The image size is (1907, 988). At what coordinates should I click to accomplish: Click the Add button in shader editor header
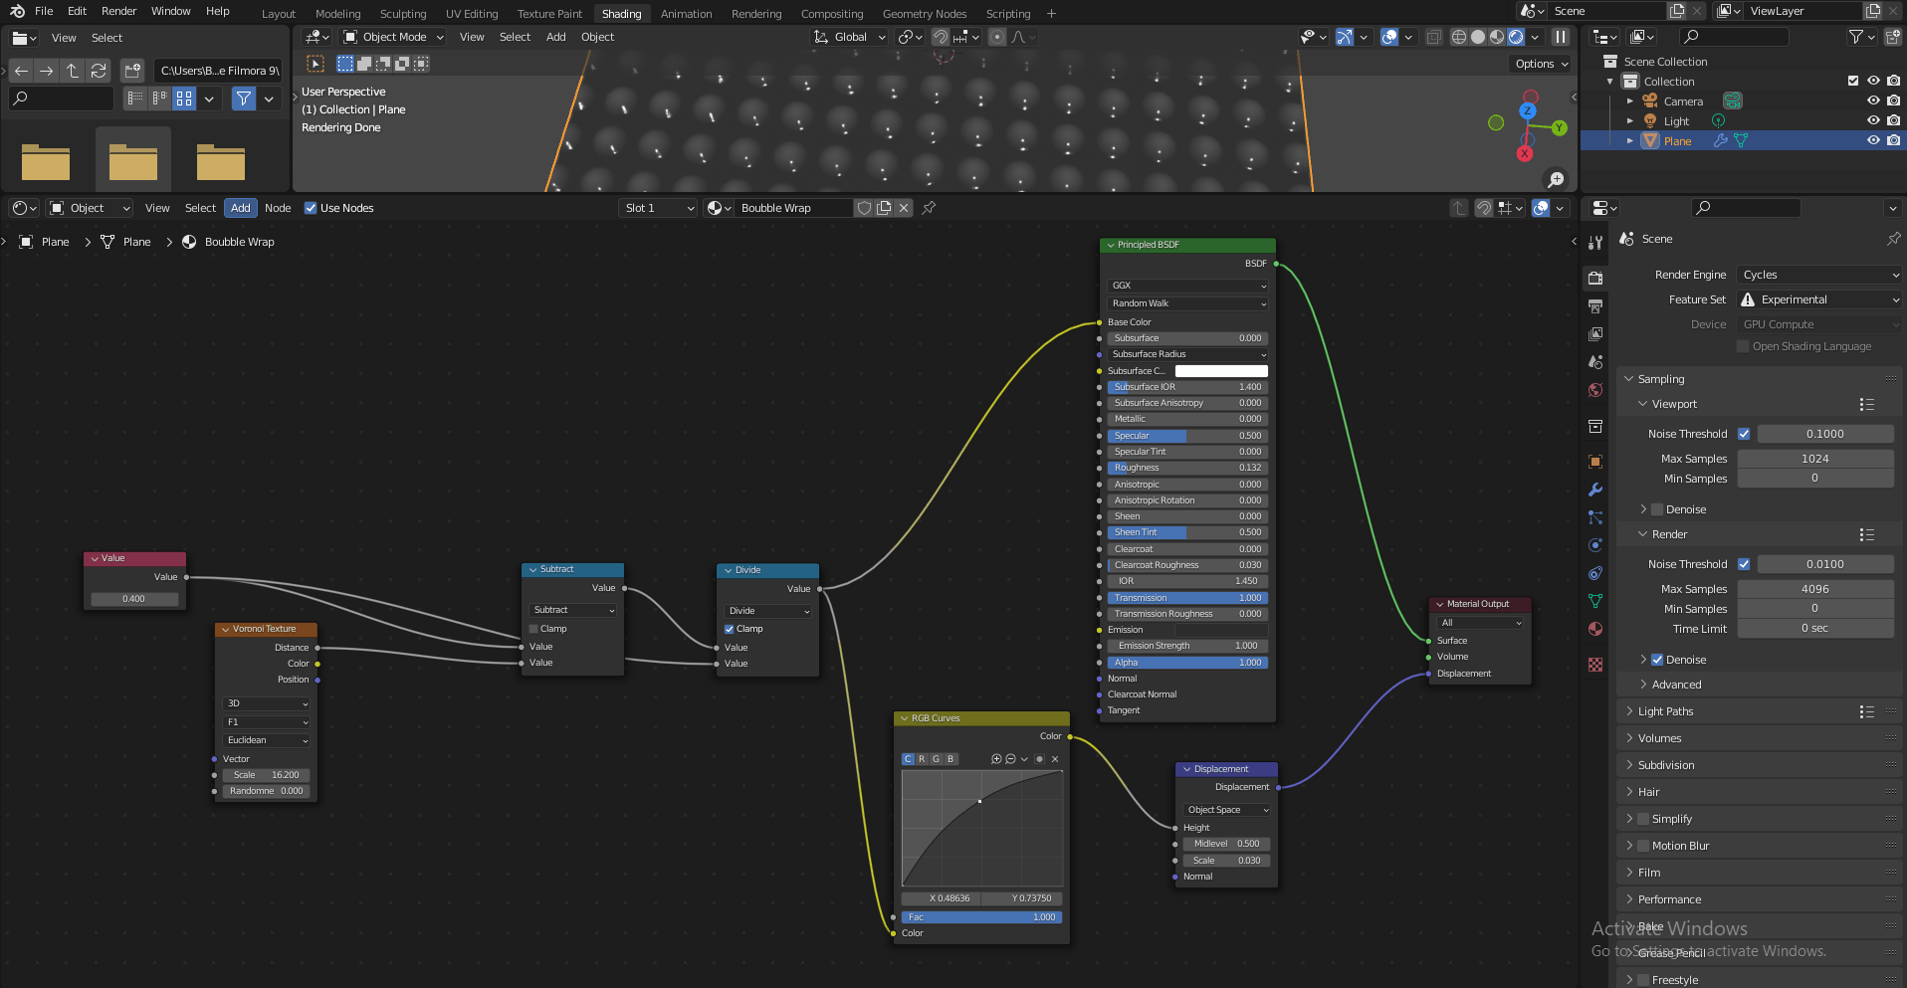[240, 208]
